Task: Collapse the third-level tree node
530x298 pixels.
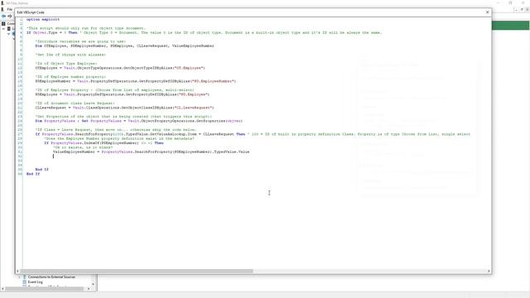Action: [x=9, y=34]
